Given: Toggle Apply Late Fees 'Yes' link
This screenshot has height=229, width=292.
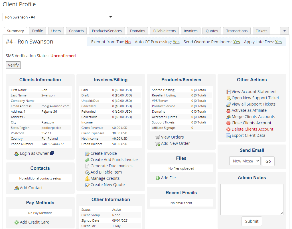Looking at the screenshot, I should tap(278, 42).
